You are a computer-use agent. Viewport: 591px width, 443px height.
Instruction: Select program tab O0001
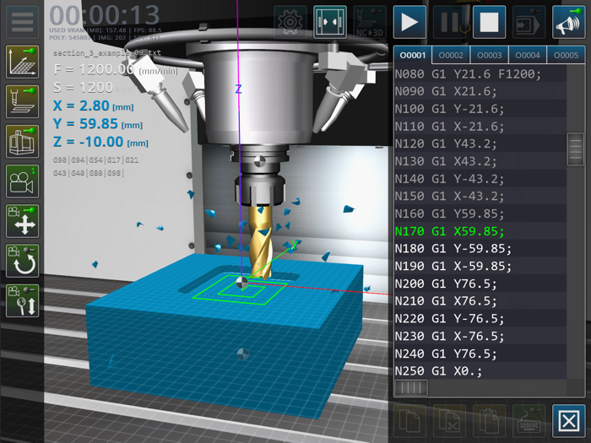tap(413, 56)
